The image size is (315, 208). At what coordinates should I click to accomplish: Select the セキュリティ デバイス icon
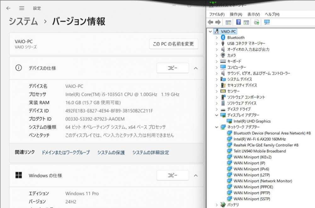(x=223, y=85)
